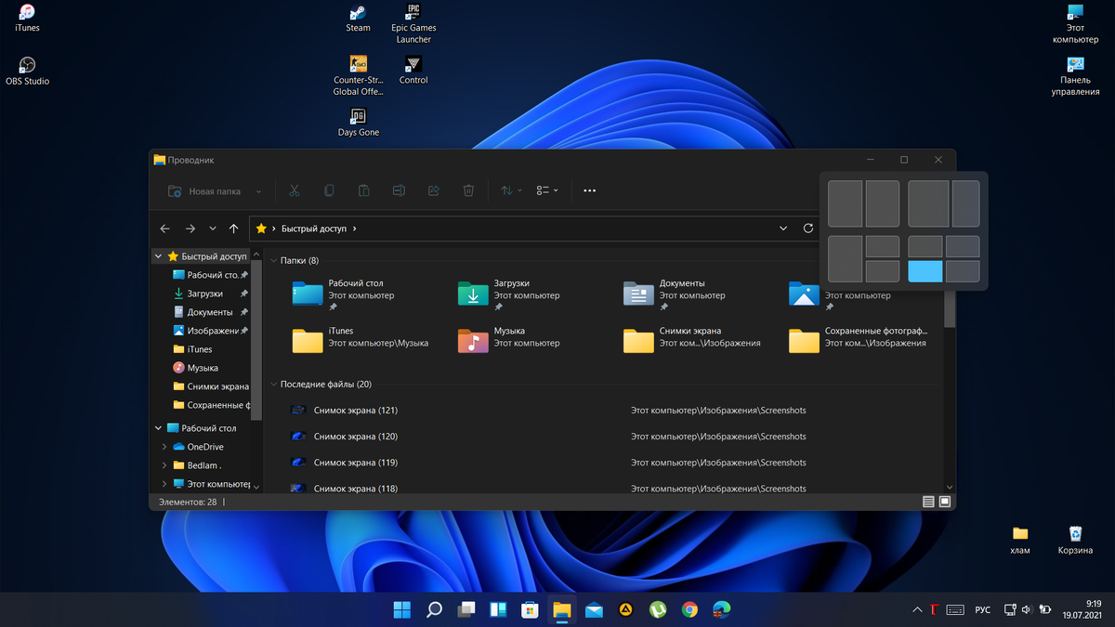Open address bar history dropdown chevron

click(784, 229)
